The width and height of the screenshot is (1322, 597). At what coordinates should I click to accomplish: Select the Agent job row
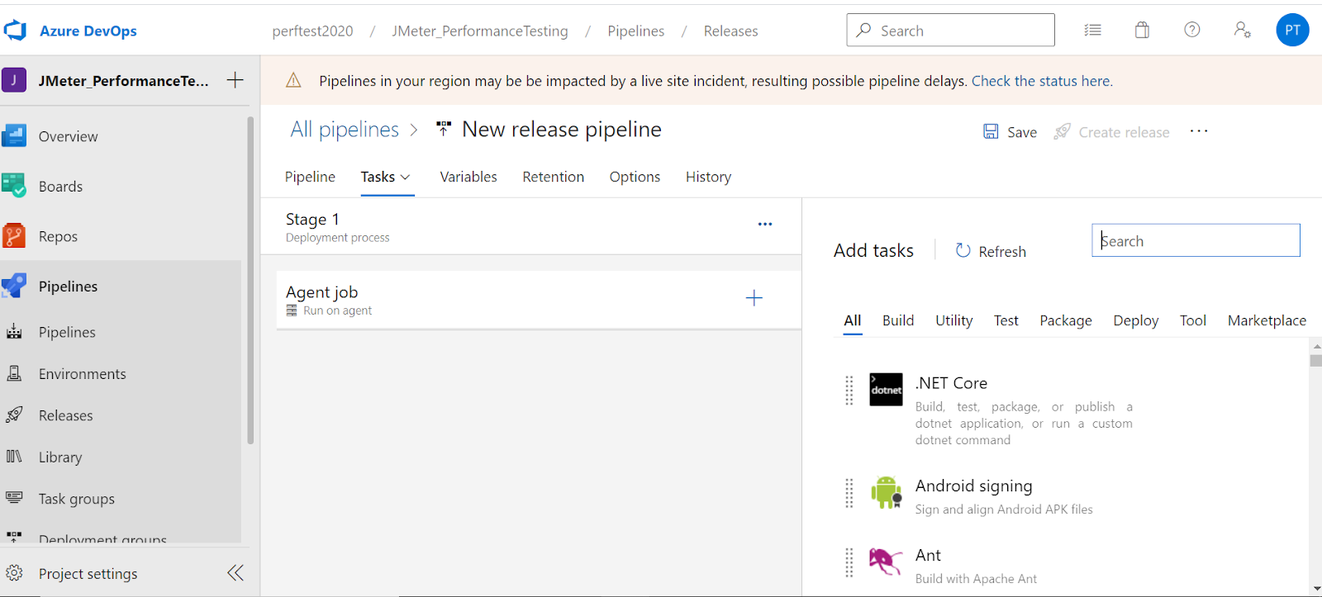tap(539, 300)
